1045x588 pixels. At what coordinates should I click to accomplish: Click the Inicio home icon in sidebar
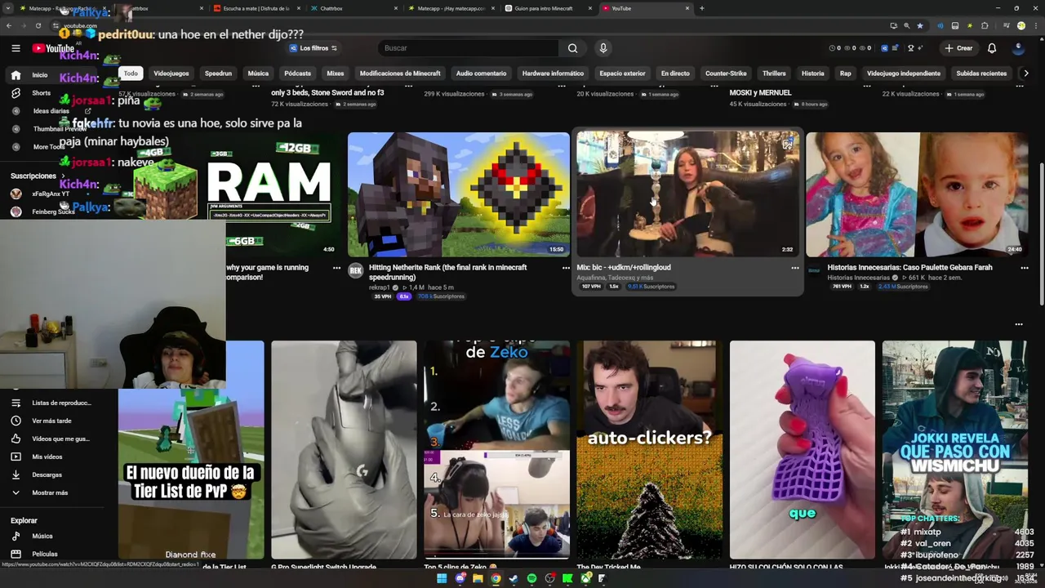coord(16,75)
